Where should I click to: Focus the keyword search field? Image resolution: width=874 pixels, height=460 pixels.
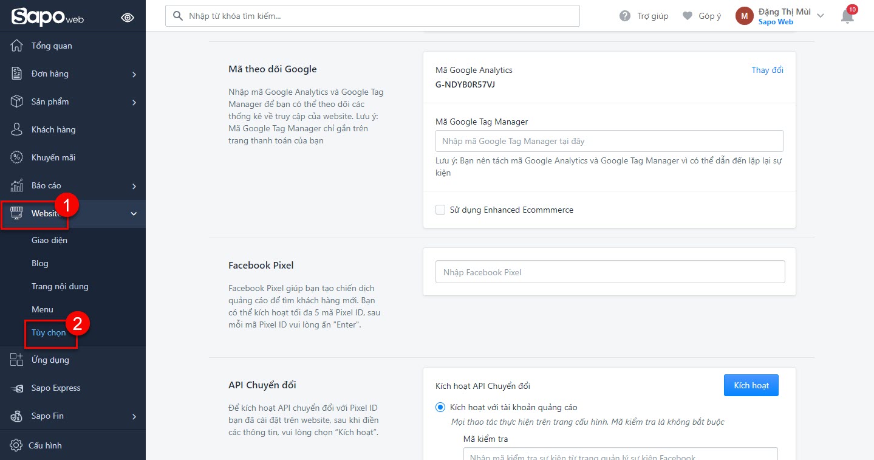coord(372,16)
